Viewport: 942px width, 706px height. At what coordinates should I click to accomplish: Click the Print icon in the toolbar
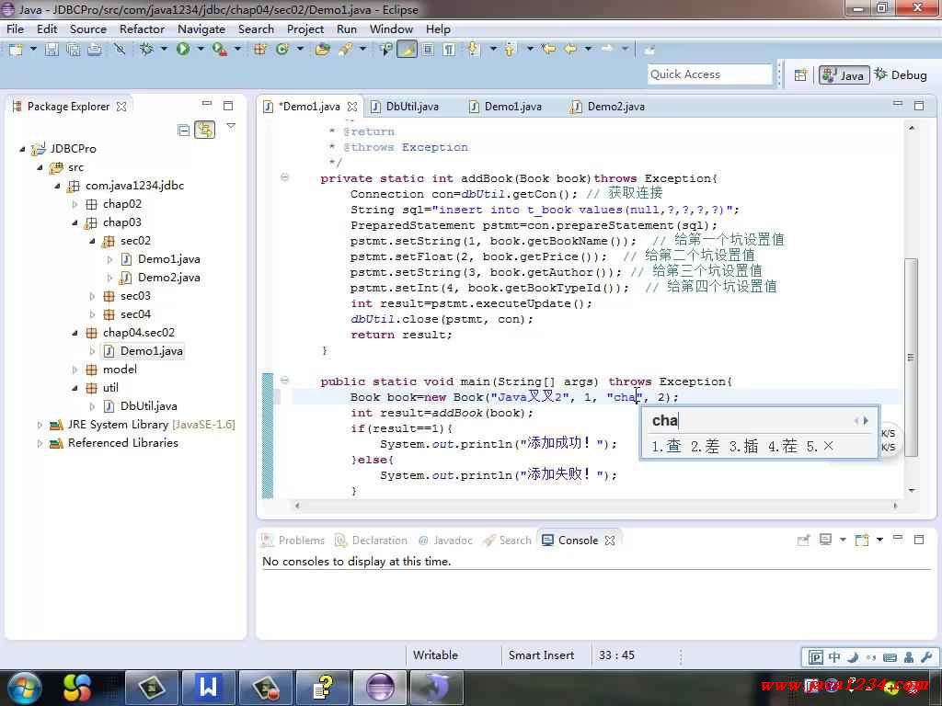[95, 50]
